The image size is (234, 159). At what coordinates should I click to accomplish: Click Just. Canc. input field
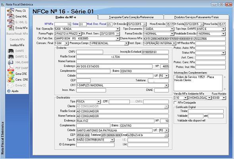click(x=211, y=58)
